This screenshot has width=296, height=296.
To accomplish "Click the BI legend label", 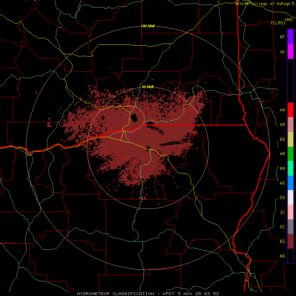I will 282,241.
